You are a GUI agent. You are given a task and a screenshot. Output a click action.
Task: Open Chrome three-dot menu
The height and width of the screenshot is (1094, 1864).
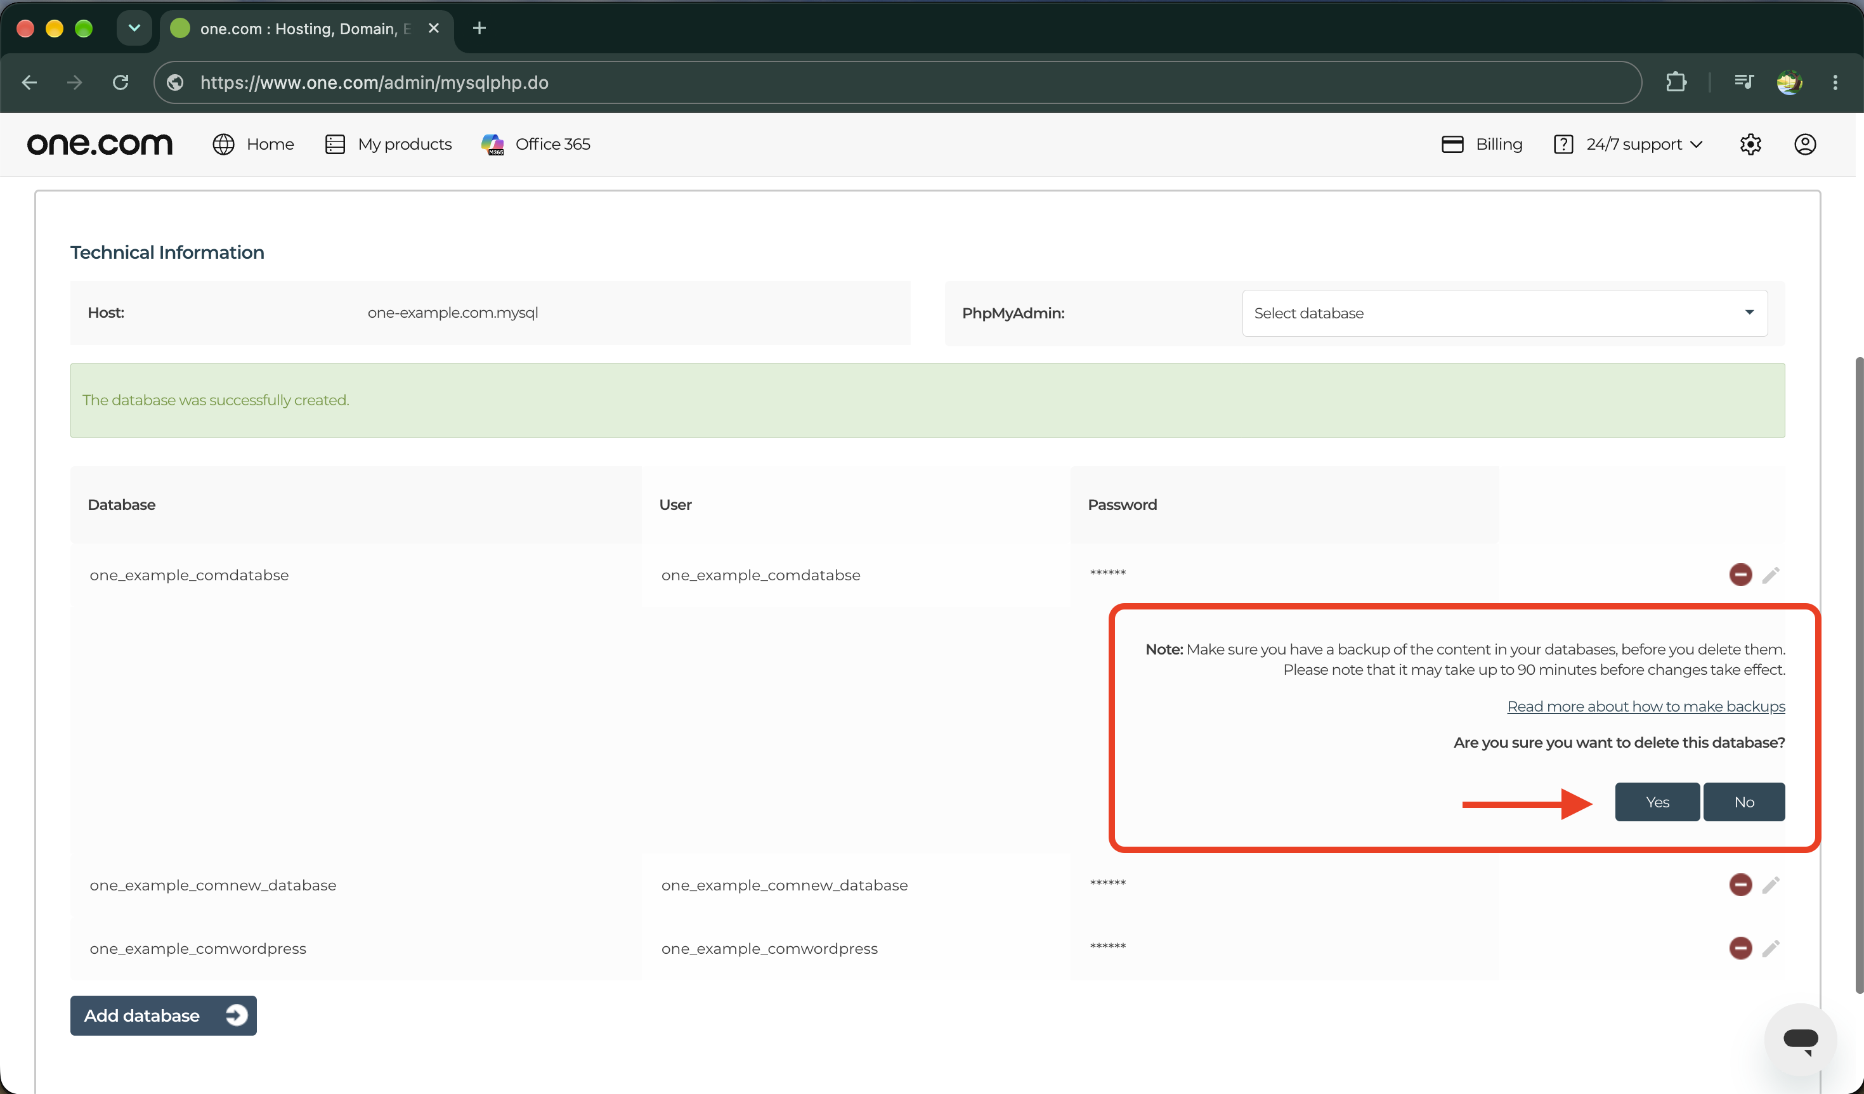coord(1835,82)
